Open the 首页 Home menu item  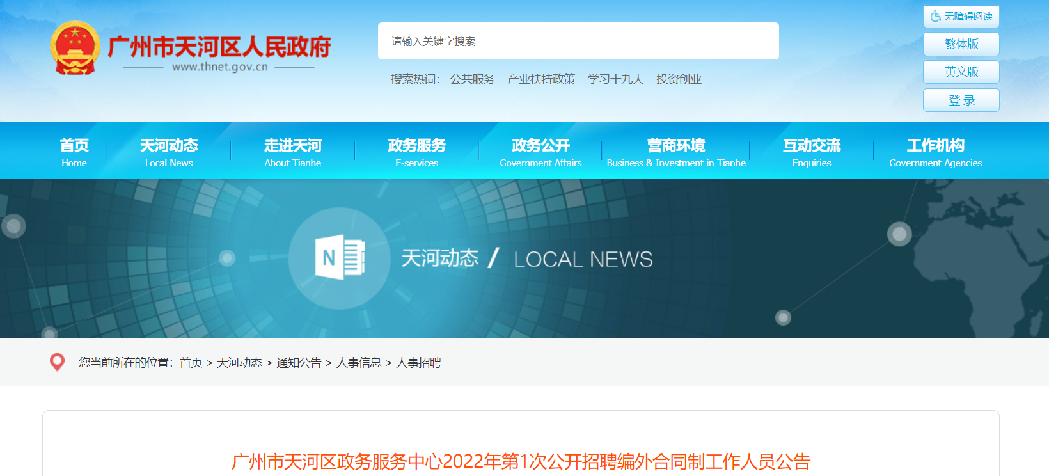pos(74,152)
